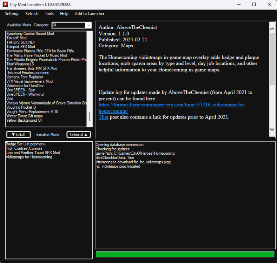Image resolution: width=277 pixels, height=263 pixels.
Task: Click the City Mod Installer app icon
Action: 5,5
